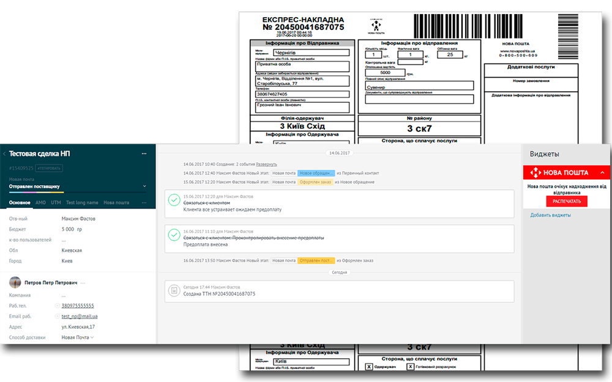Click the address value ул. Киевская,17
This screenshot has height=382, width=612.
(x=78, y=326)
